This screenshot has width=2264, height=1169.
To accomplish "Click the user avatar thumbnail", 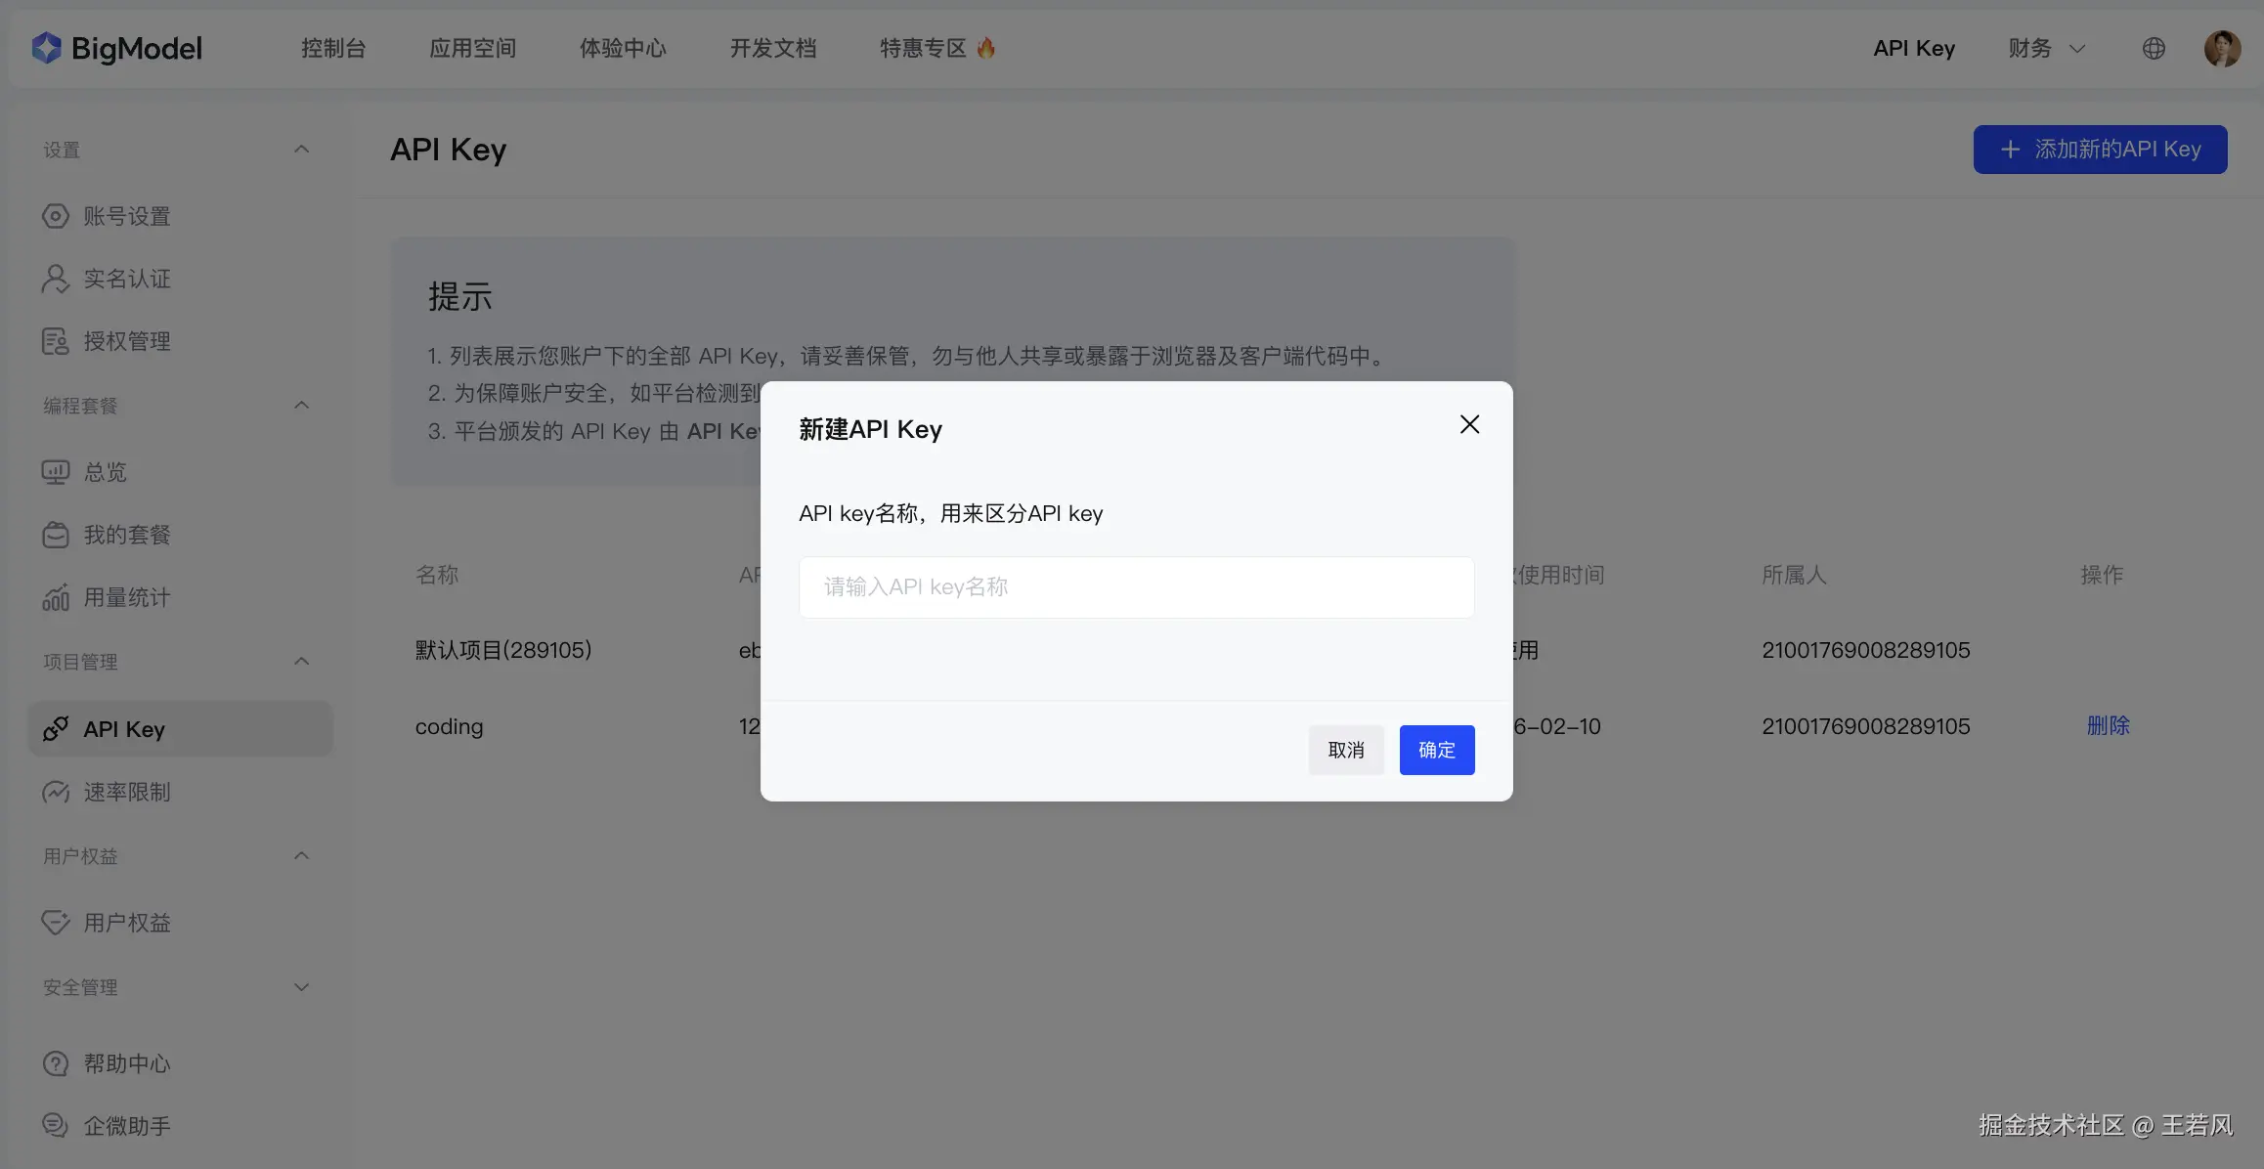I will tap(2222, 48).
